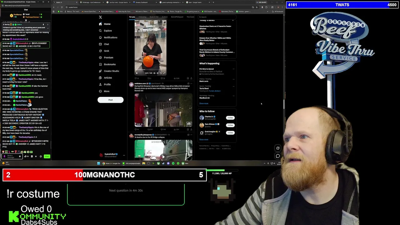Open Creator Studio in X sidebar
The image size is (400, 225).
click(x=109, y=71)
